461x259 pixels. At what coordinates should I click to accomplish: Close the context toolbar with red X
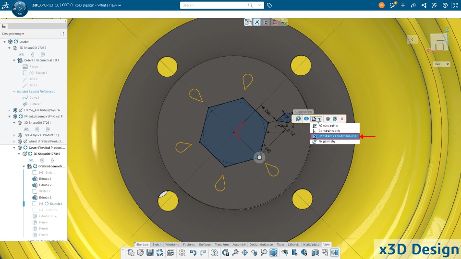pyautogui.click(x=342, y=118)
